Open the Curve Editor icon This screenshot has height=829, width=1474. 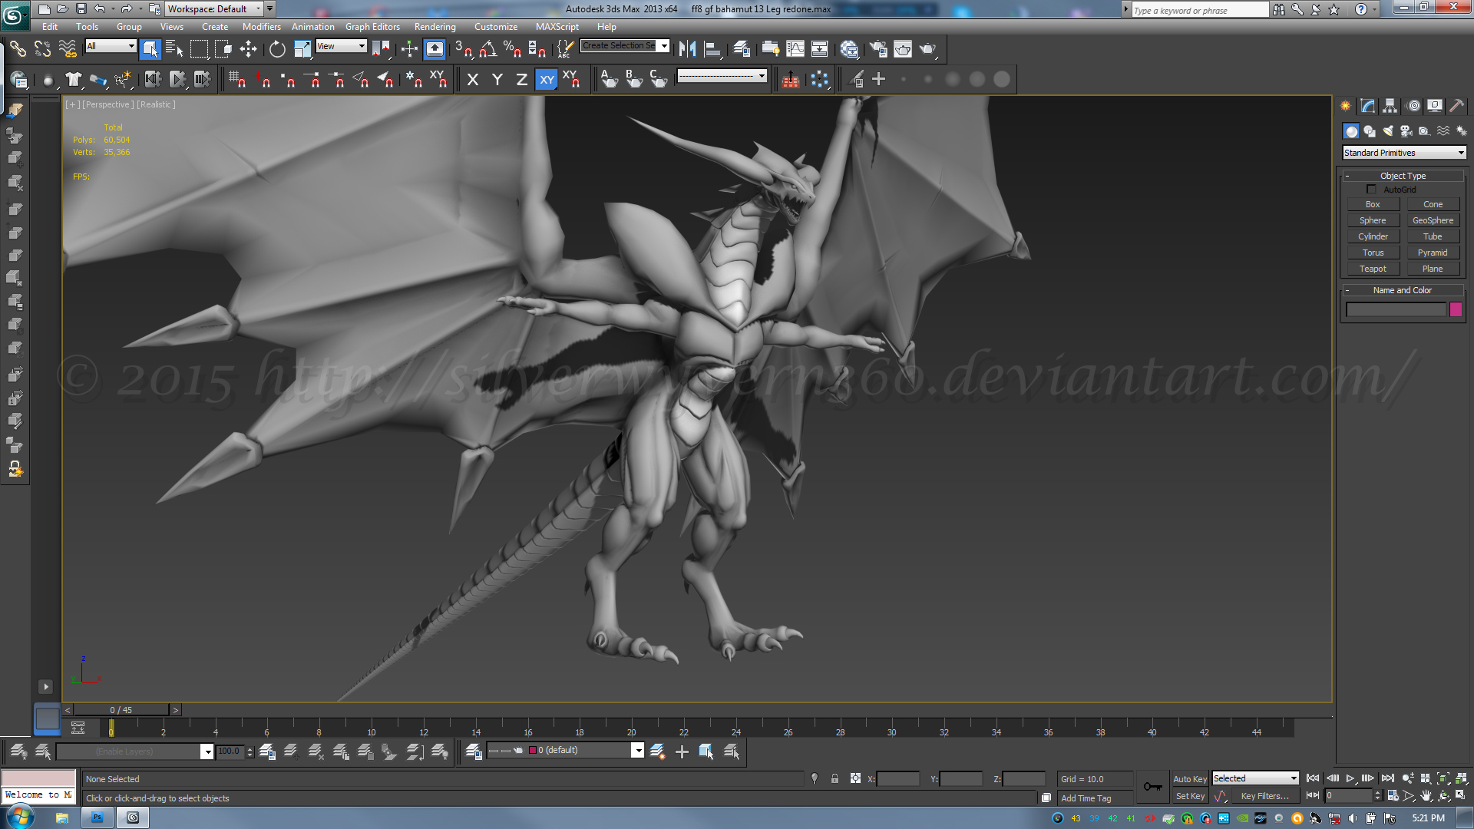(795, 50)
